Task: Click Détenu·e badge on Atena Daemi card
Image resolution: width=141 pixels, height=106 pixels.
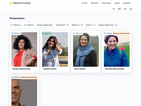Action: coord(78,33)
